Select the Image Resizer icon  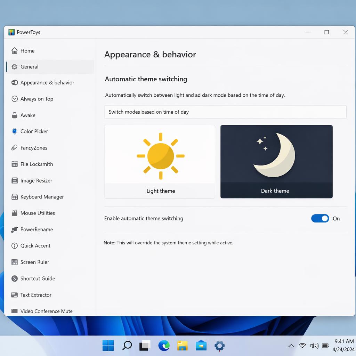point(15,180)
